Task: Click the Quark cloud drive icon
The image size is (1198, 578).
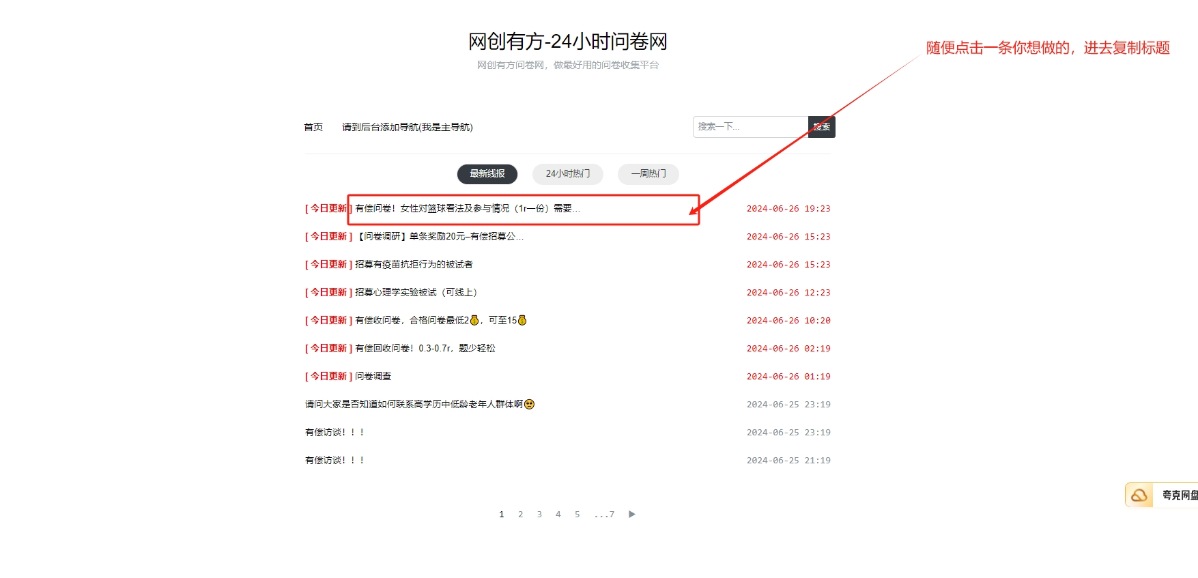Action: click(1139, 495)
